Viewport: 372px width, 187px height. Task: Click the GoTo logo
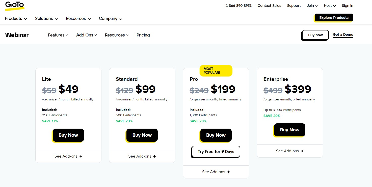point(15,6)
